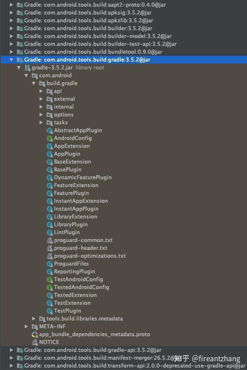
Task: Select the NOTICE file name
Action: 49,342
